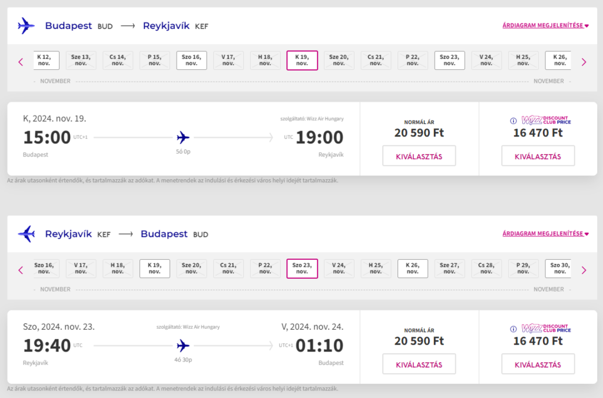Select return date Szo 30, nov.
The height and width of the screenshot is (398, 603).
(558, 268)
